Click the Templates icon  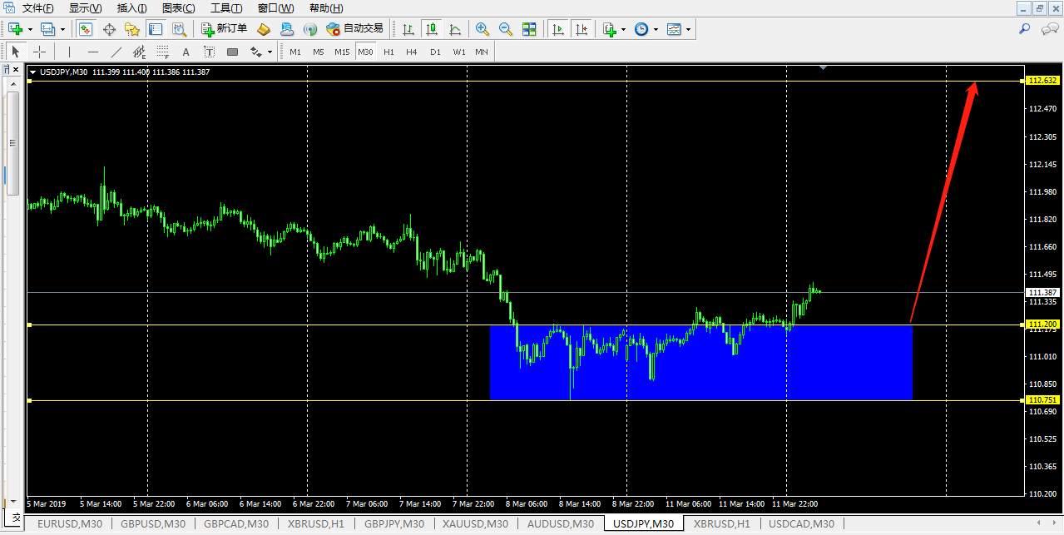[x=674, y=29]
